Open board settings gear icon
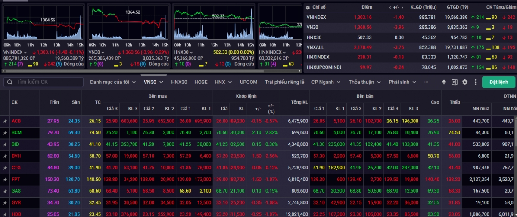Image resolution: width=517 pixels, height=217 pixels. pyautogui.click(x=465, y=82)
